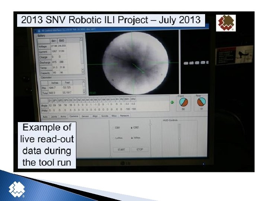Select the Temp row header

pos(46,68)
